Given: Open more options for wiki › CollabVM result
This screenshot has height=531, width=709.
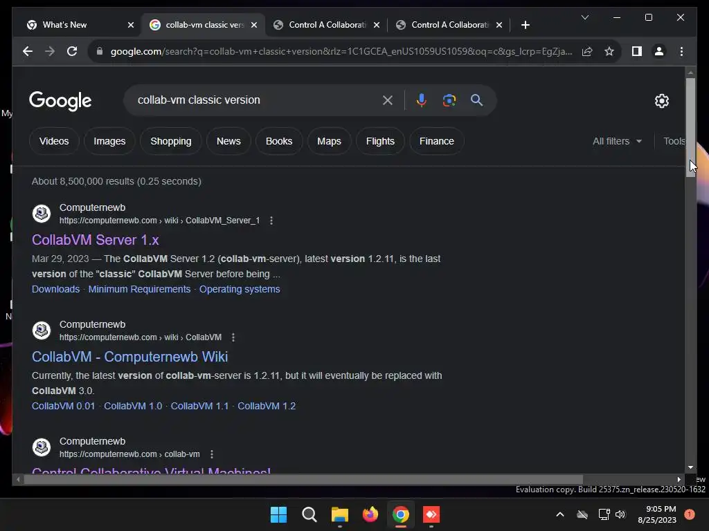Looking at the screenshot, I should coord(233,337).
